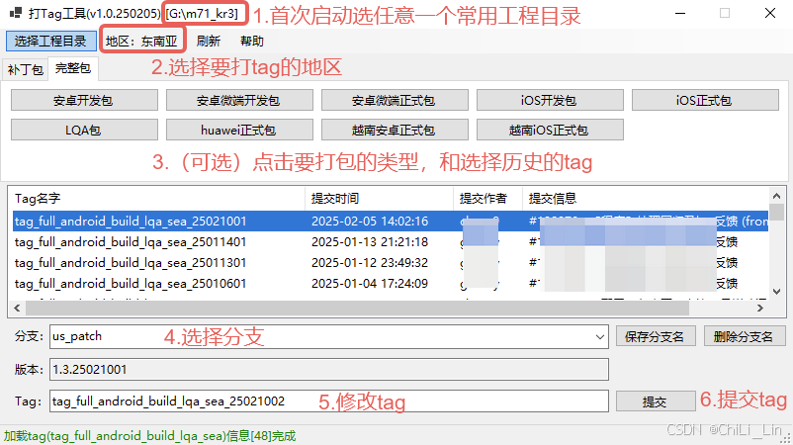The height and width of the screenshot is (445, 793).
Task: Click the LQA包 button
Action: (x=84, y=130)
